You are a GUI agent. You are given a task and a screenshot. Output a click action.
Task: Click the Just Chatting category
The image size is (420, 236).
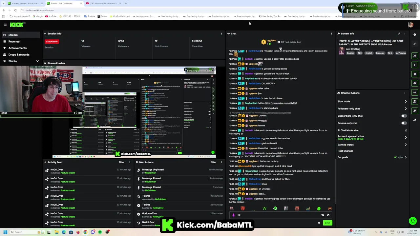coord(353,49)
